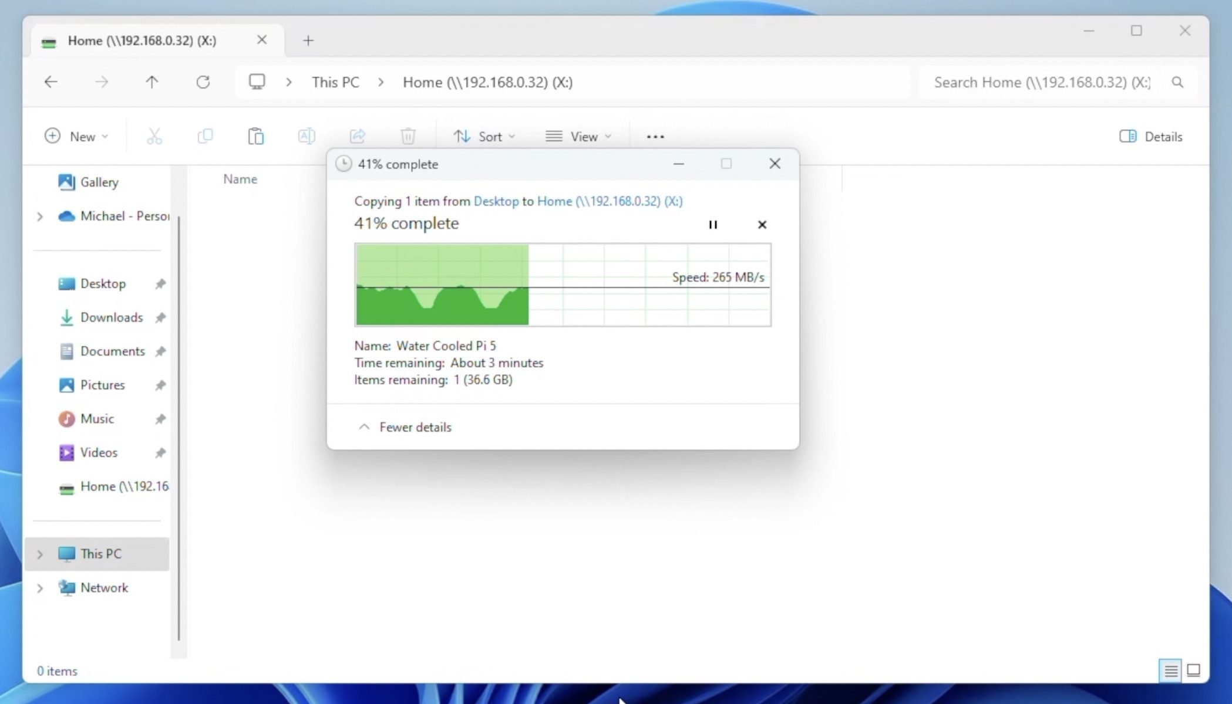Click the Search Home search box

click(1041, 82)
